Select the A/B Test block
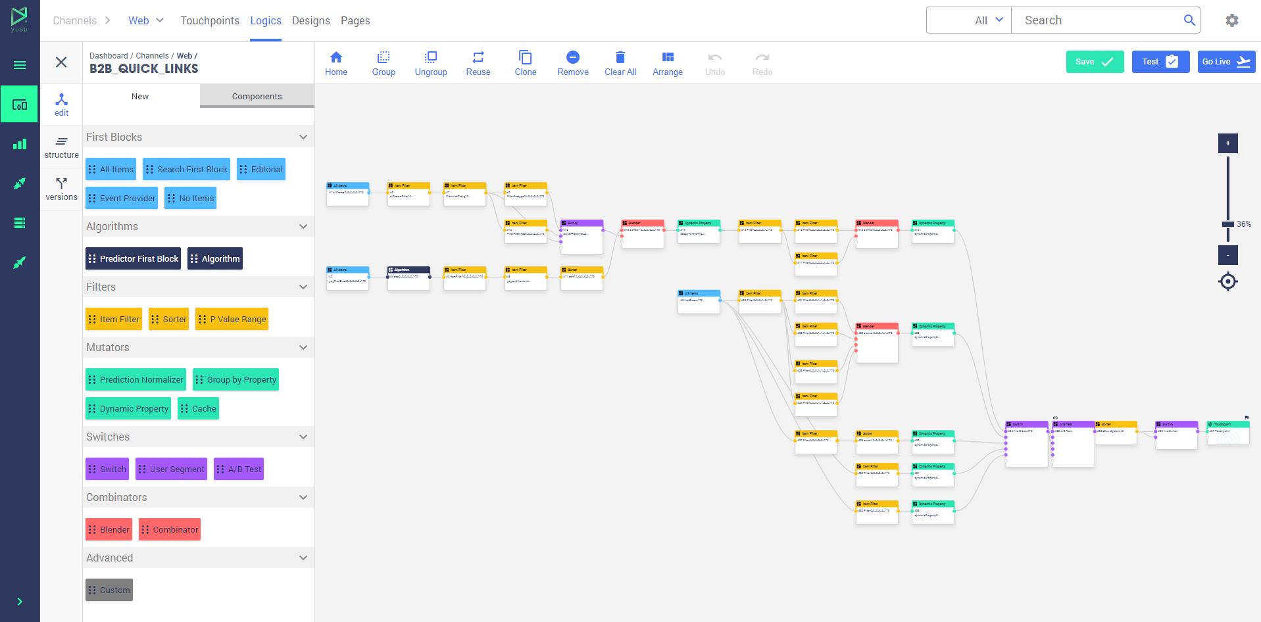Screen dimensions: 1261x622 pyautogui.click(x=239, y=469)
